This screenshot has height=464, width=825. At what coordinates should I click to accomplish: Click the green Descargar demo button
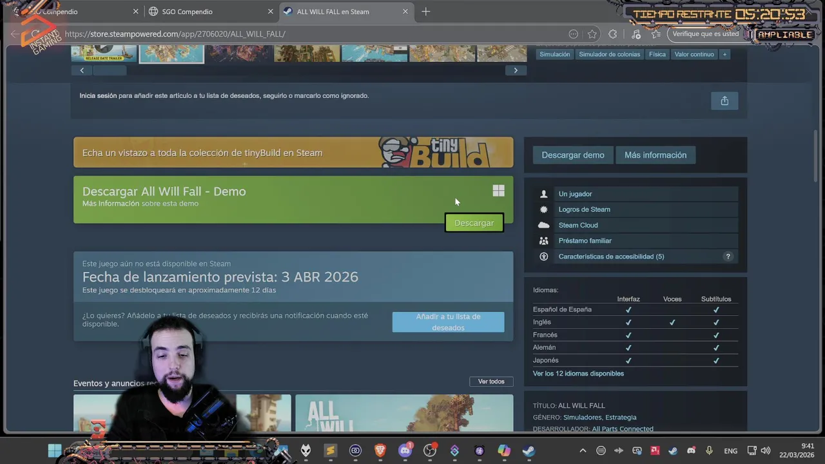click(x=474, y=223)
